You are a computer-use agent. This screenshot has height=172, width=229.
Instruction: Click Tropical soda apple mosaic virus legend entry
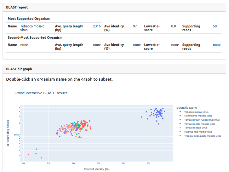[203, 136]
